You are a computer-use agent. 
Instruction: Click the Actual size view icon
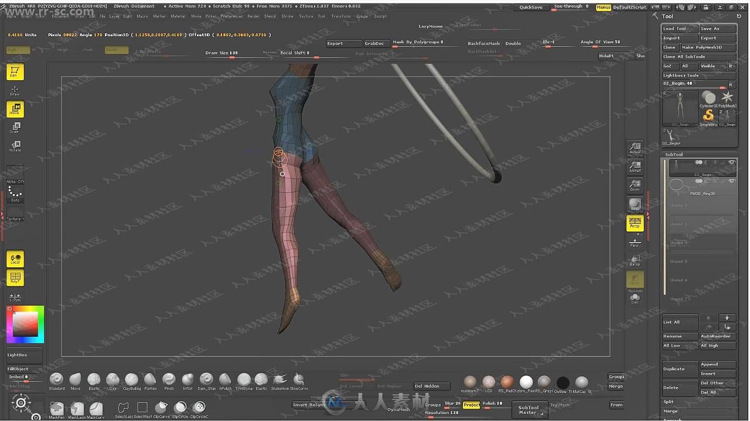pyautogui.click(x=635, y=147)
